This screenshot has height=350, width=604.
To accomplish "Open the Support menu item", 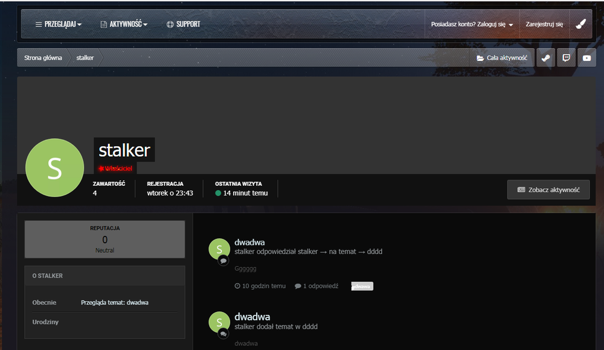I will (x=183, y=24).
